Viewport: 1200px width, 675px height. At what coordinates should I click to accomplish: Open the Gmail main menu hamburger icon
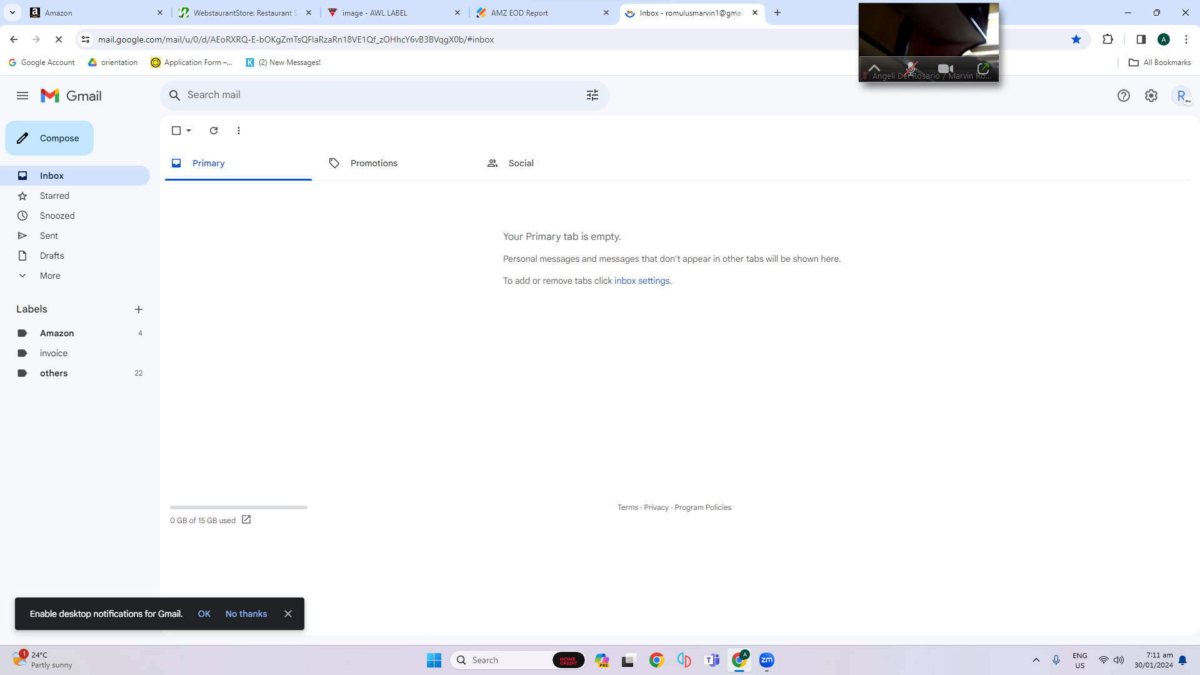point(22,96)
